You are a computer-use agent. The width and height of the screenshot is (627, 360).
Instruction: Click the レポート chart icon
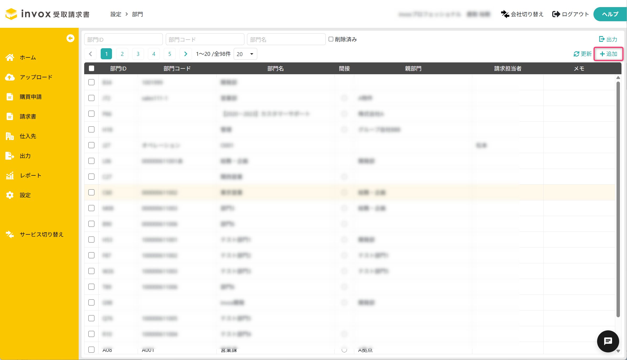coord(10,175)
